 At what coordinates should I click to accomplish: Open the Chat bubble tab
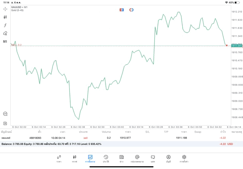[153, 159]
